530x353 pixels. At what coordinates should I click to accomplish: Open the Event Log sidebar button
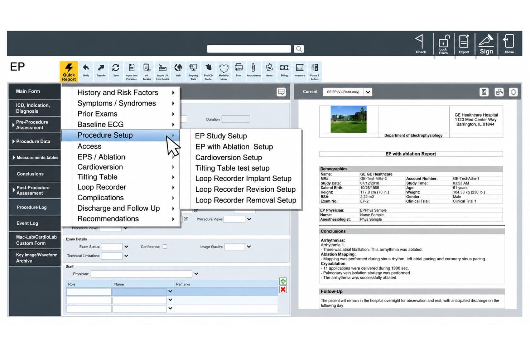[x=34, y=223]
